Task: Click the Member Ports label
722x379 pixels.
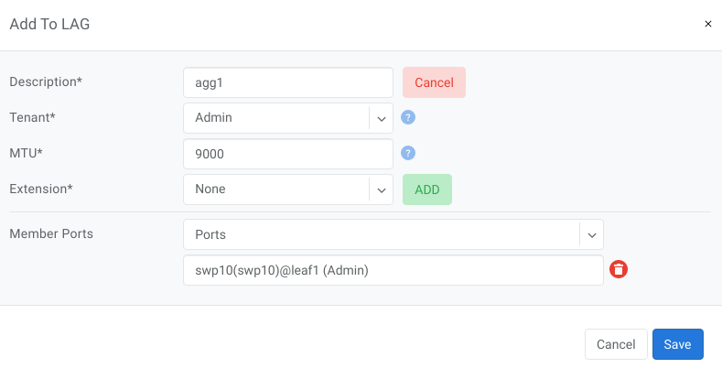Action: click(51, 233)
